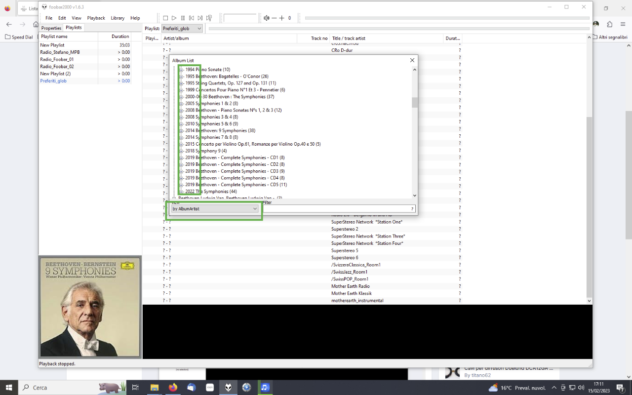
Task: Open the Library menu
Action: point(118,18)
